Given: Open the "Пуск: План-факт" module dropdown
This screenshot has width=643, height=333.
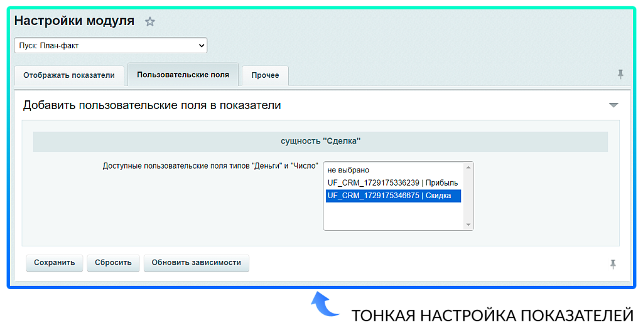Looking at the screenshot, I should [x=111, y=46].
